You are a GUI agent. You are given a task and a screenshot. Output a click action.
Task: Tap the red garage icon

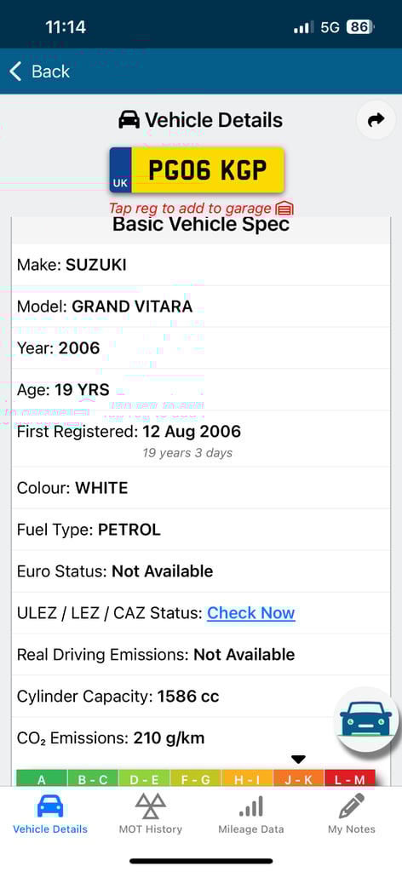coord(284,209)
